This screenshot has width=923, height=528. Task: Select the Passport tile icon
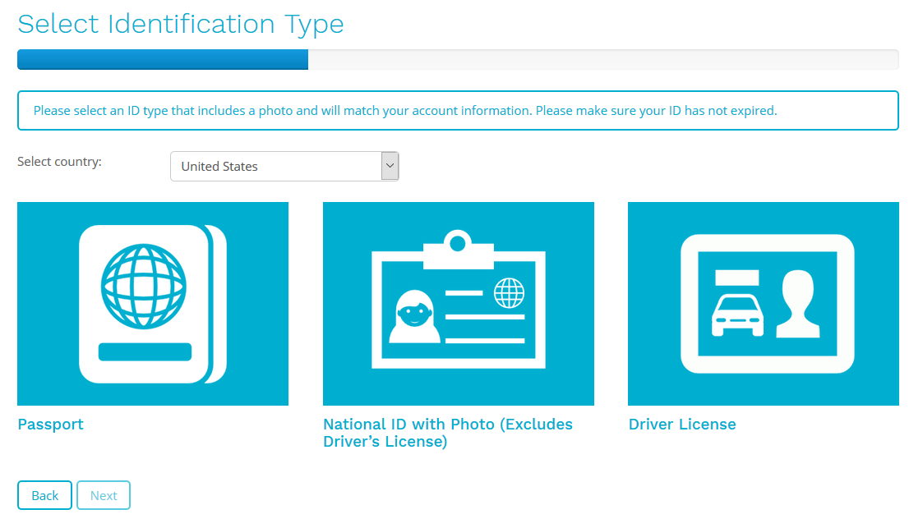pos(152,303)
